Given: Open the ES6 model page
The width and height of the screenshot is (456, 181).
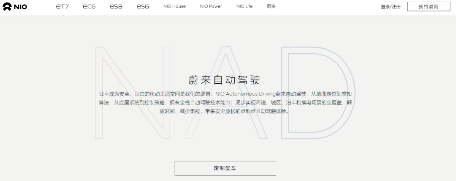Looking at the screenshot, I should [x=143, y=6].
